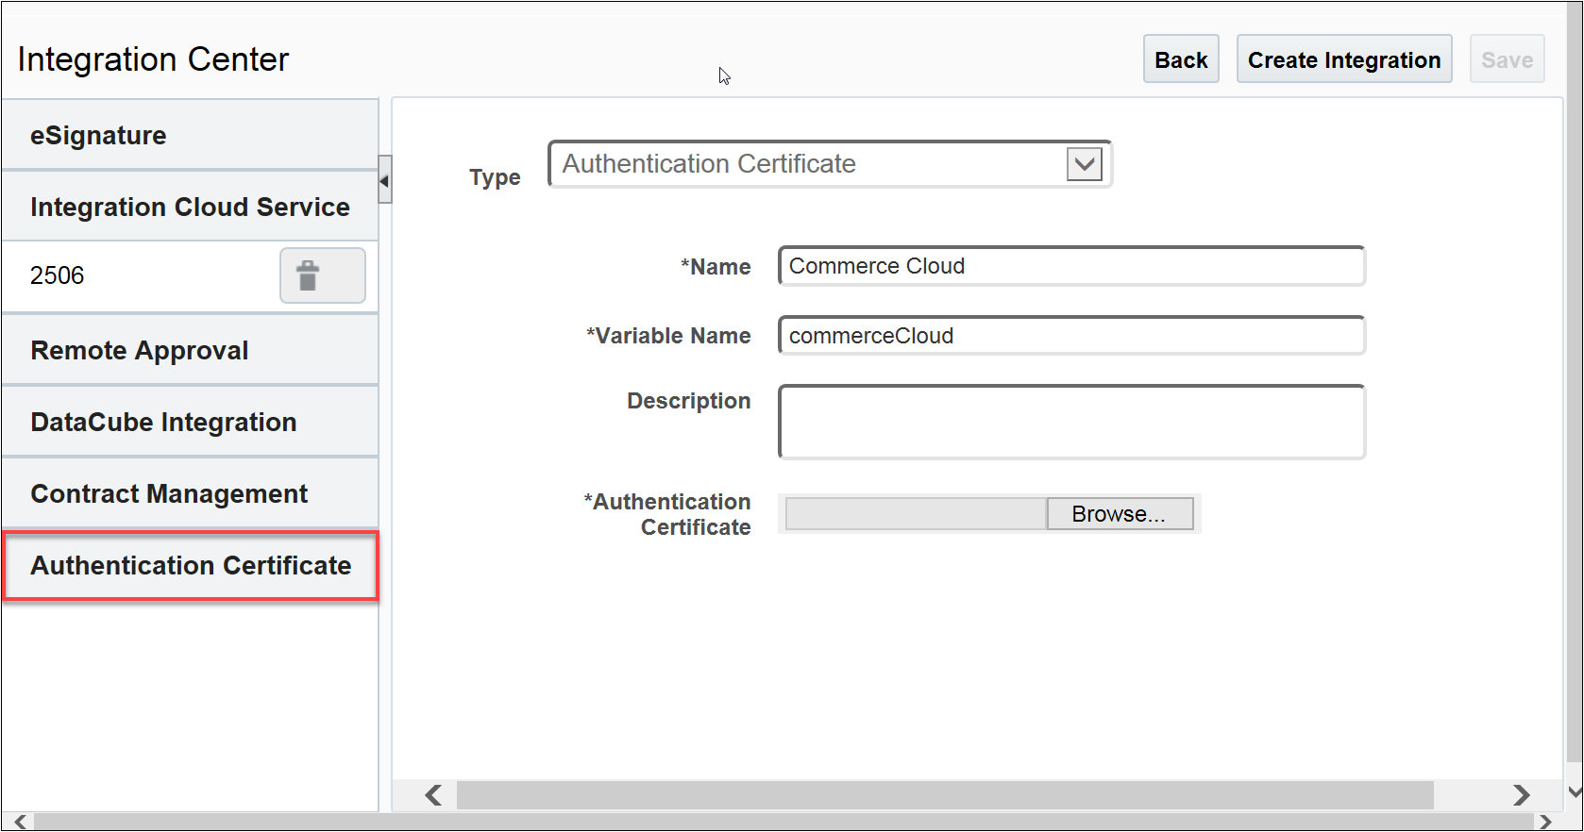Open the DataCube Integration section
The height and width of the screenshot is (832, 1584).
[190, 423]
